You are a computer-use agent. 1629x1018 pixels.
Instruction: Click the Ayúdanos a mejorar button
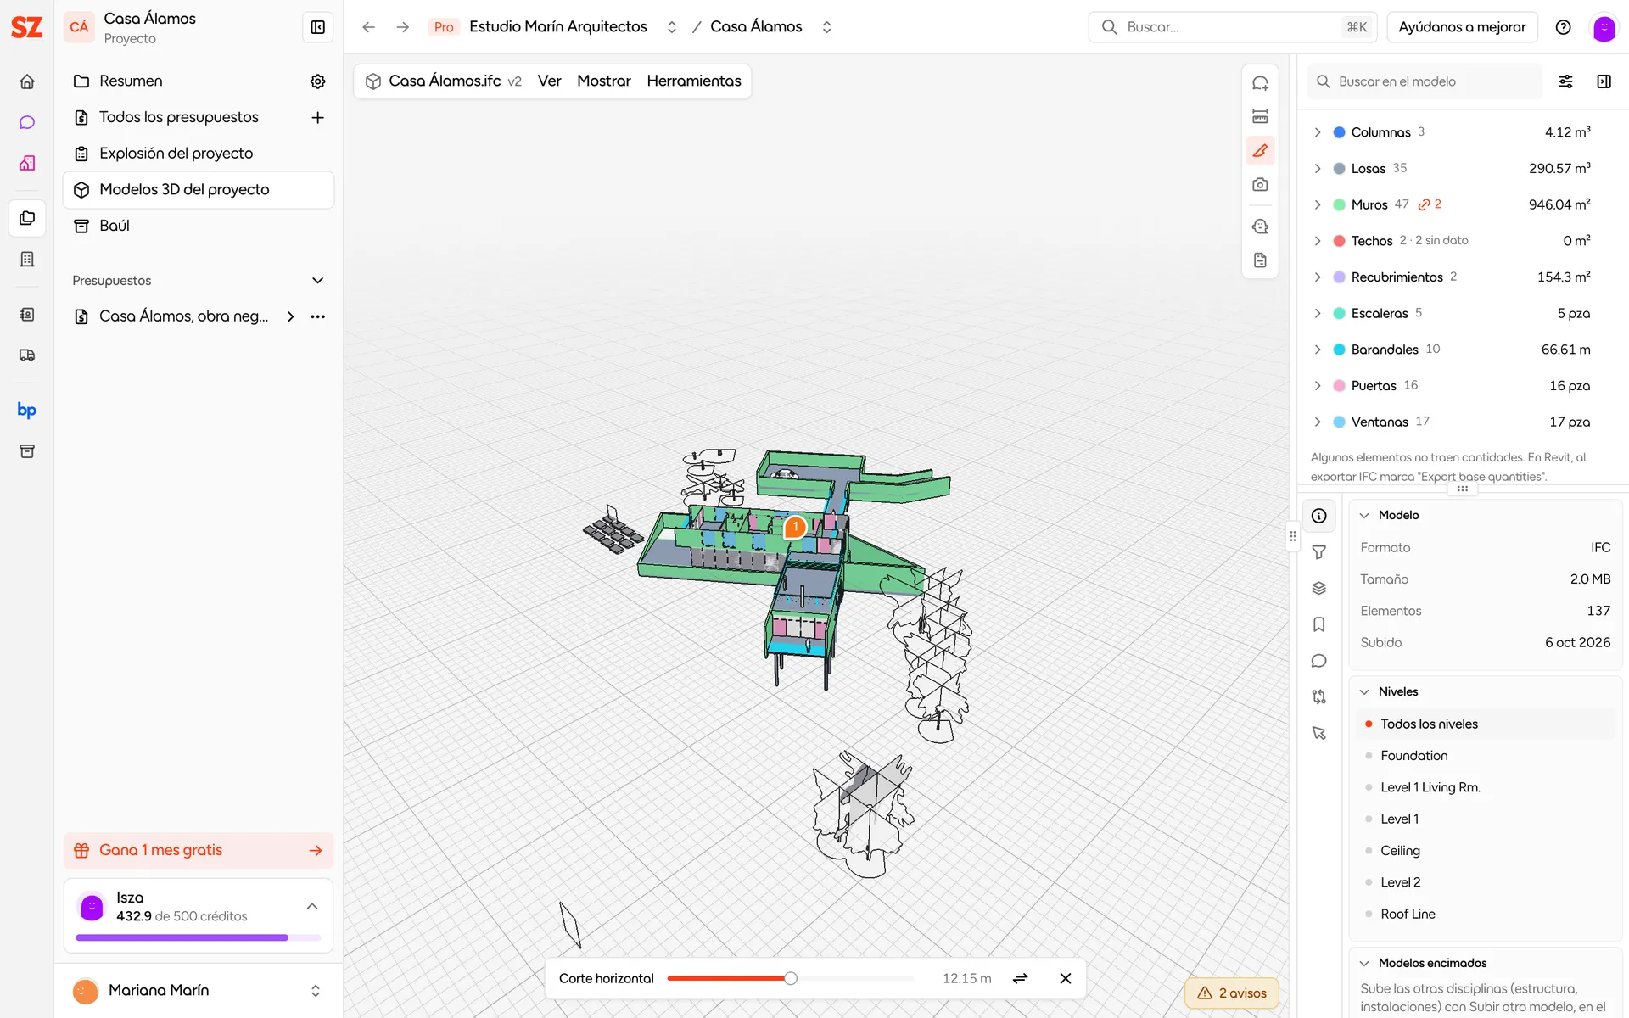click(1462, 27)
